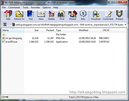Open the Help menu
The image size is (129, 101).
click(56, 7)
